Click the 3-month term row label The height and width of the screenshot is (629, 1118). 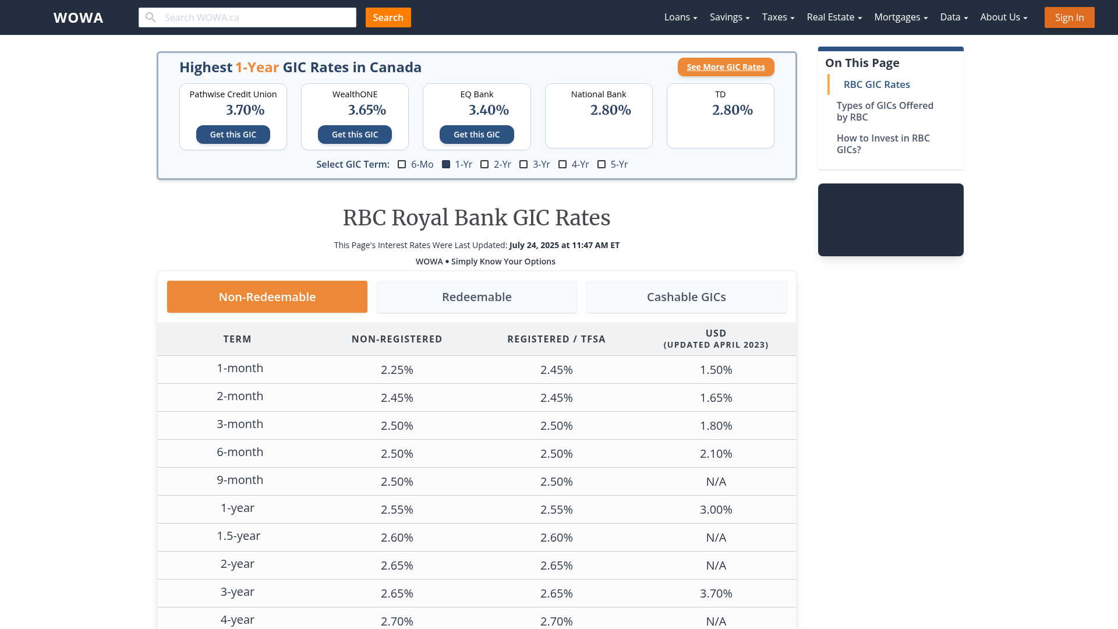click(x=240, y=424)
